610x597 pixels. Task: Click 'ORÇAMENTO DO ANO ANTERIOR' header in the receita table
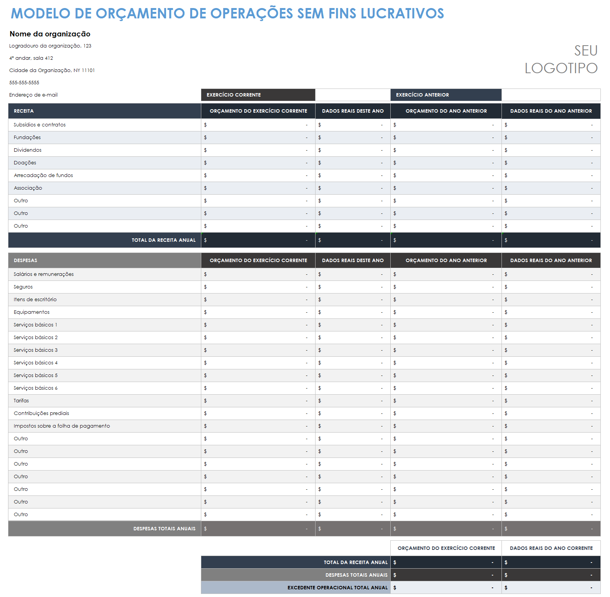click(446, 111)
